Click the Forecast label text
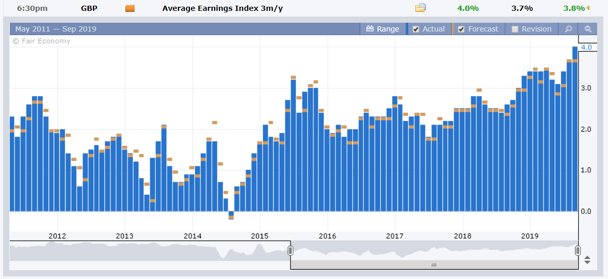Screen dimensions: 608x279 483,29
